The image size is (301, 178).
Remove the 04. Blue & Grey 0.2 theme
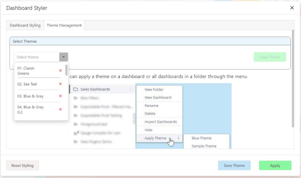[60, 110]
